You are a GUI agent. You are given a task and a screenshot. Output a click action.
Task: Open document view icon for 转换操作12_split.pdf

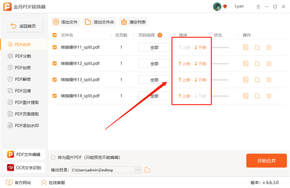tap(246, 64)
